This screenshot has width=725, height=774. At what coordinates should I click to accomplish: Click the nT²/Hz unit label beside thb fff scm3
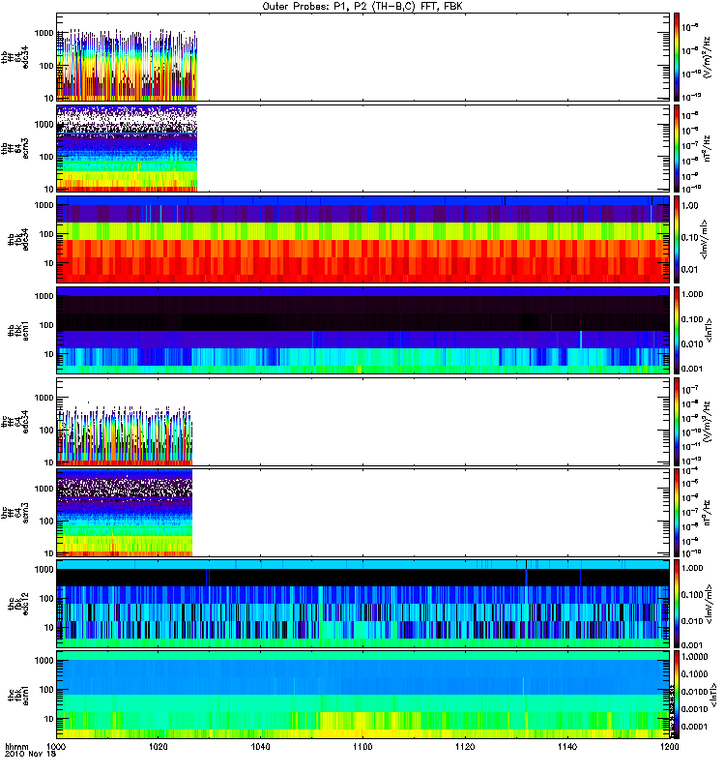[708, 148]
